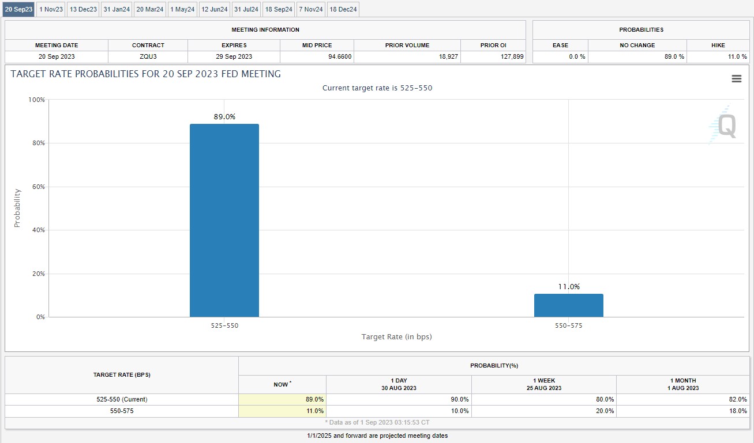Switch to the 1 May24 tab

click(182, 9)
